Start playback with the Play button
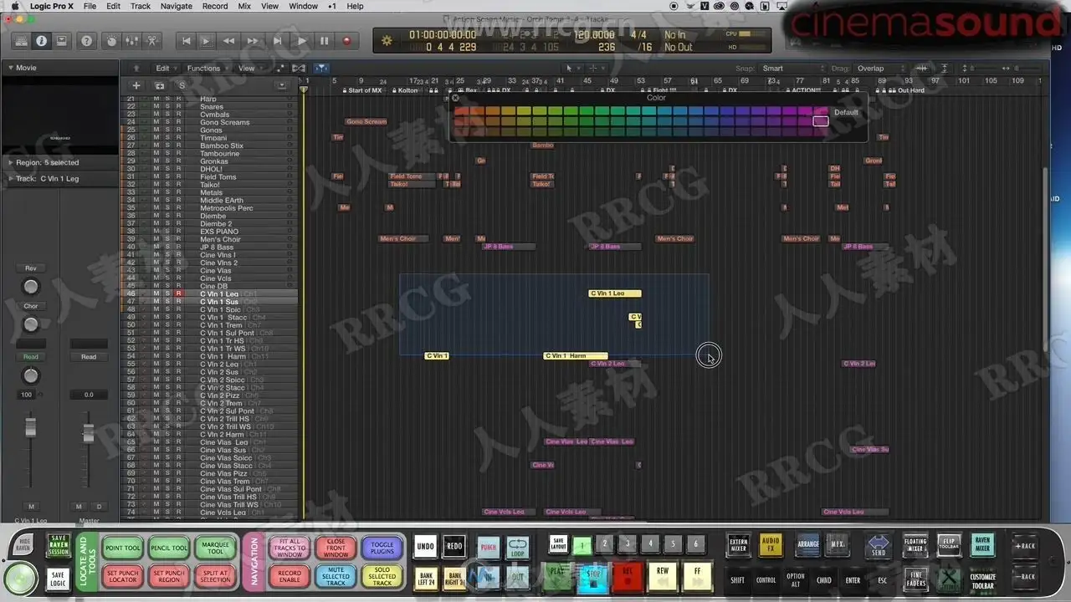The height and width of the screenshot is (602, 1071). (301, 41)
